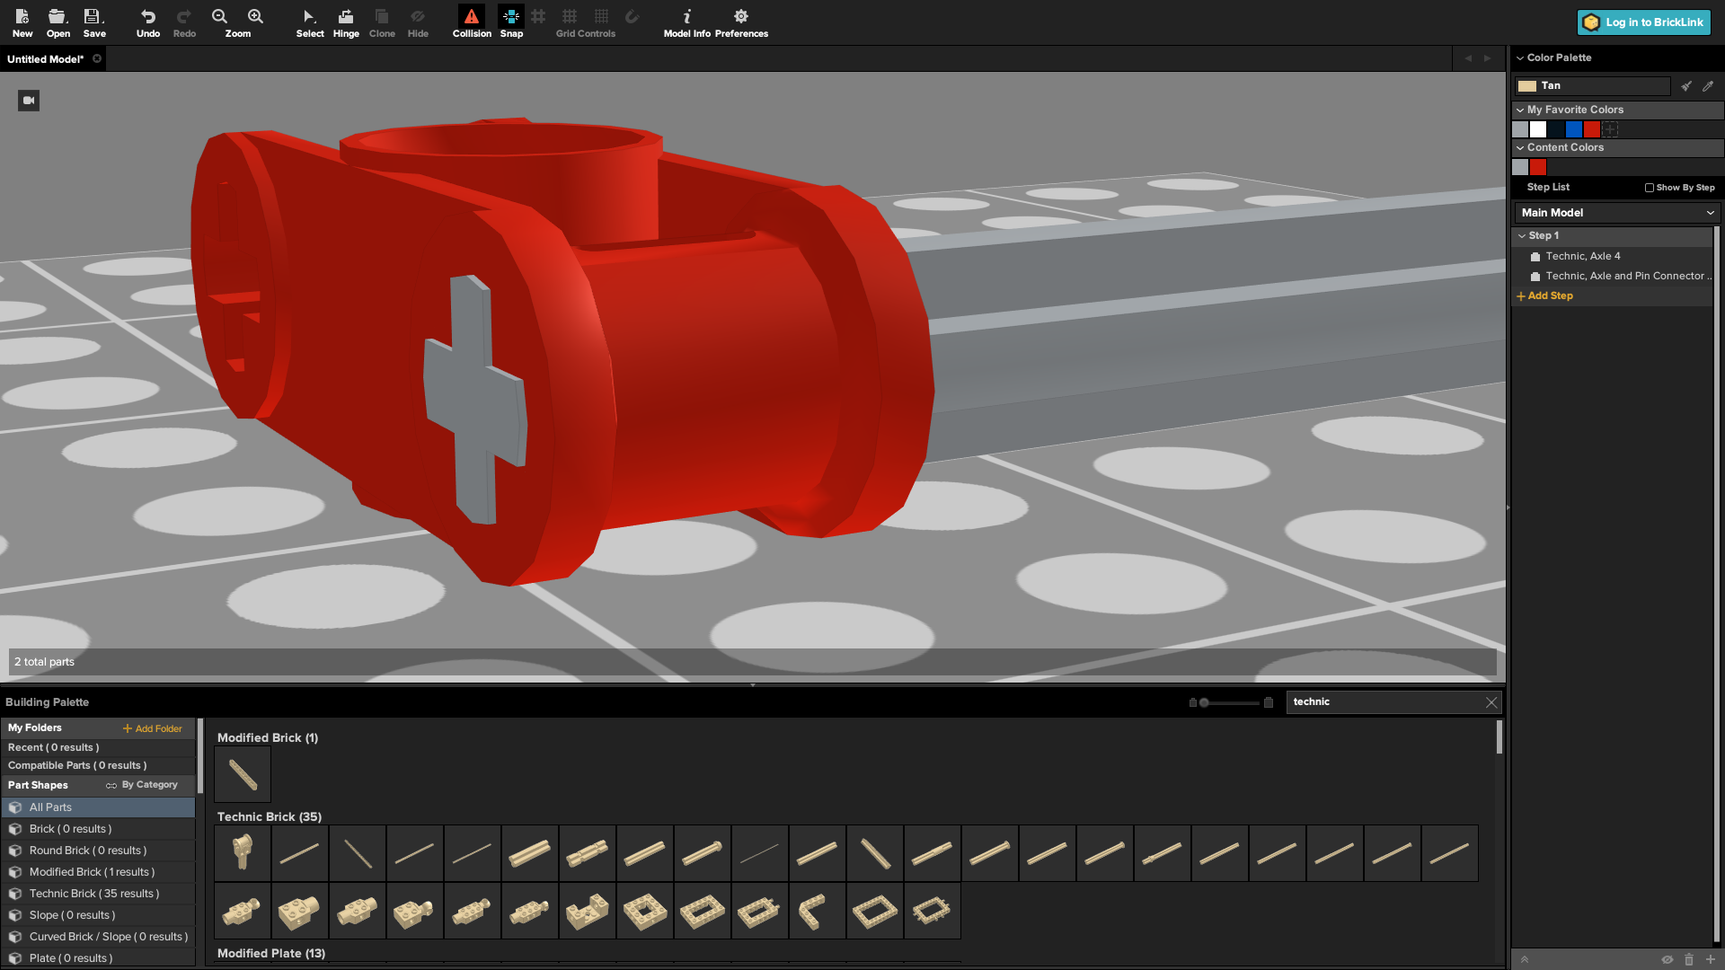Open Preferences gear icon
The height and width of the screenshot is (970, 1725).
point(741,17)
